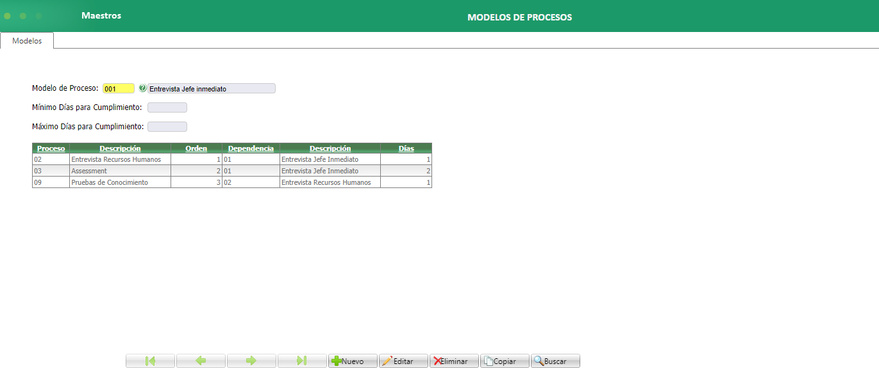Click the next record green arrow
The image size is (879, 380).
[251, 360]
